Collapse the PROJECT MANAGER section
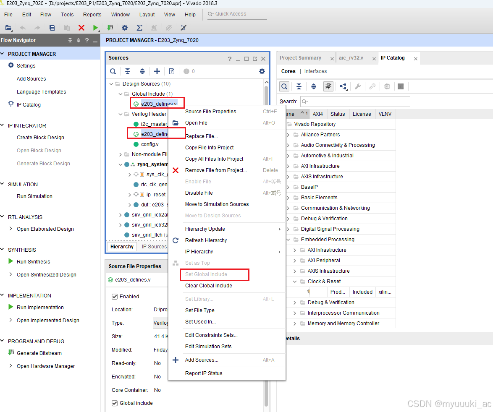This screenshot has height=412, width=493. [2, 54]
